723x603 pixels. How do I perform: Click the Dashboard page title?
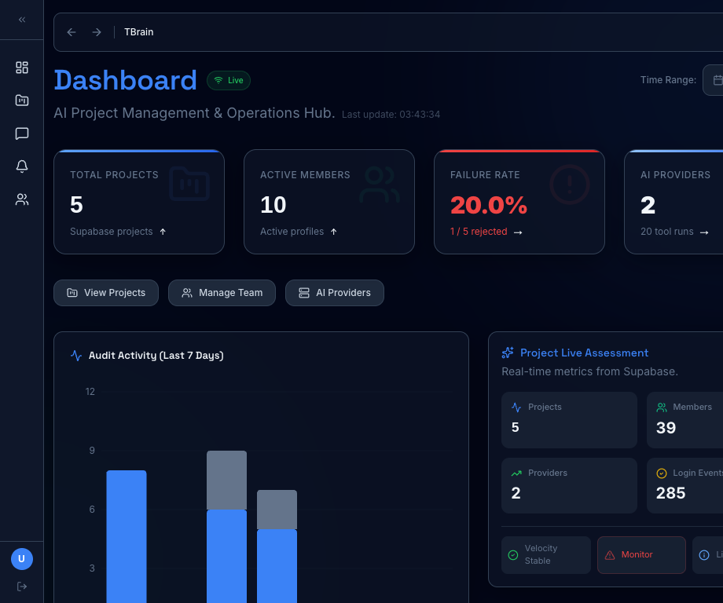tap(126, 80)
